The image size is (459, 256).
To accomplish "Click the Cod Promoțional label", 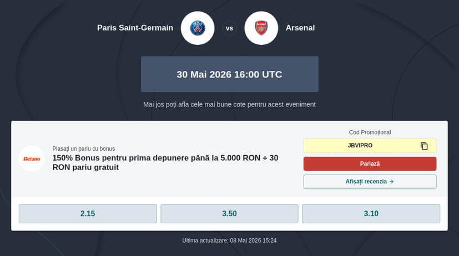I will pos(370,132).
